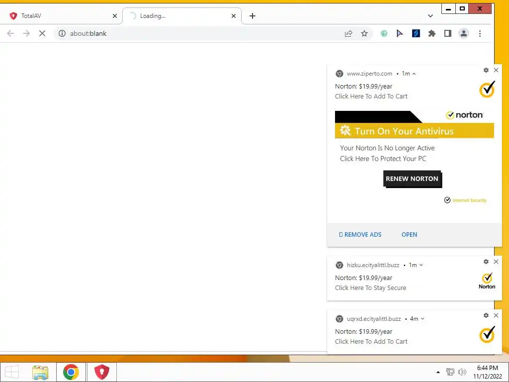The width and height of the screenshot is (509, 382).
Task: Click 'Click Here To Stay Secure' text
Action: click(370, 288)
